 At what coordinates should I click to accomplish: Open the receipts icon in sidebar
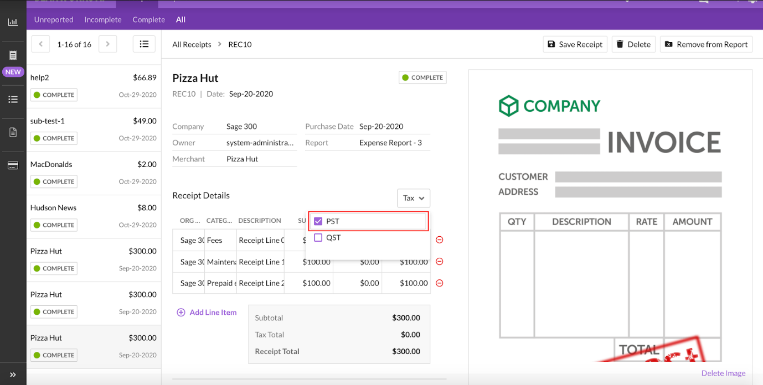tap(13, 55)
